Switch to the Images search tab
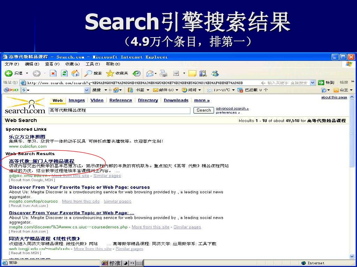The height and width of the screenshot is (267, 357). tap(77, 100)
